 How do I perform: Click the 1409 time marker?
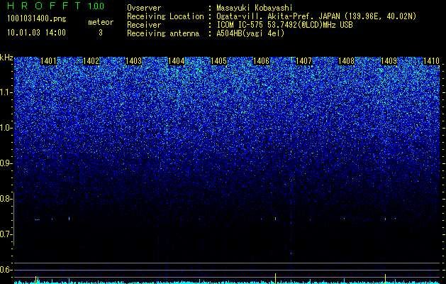point(389,61)
